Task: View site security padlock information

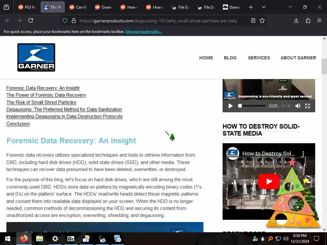Action: (74, 21)
